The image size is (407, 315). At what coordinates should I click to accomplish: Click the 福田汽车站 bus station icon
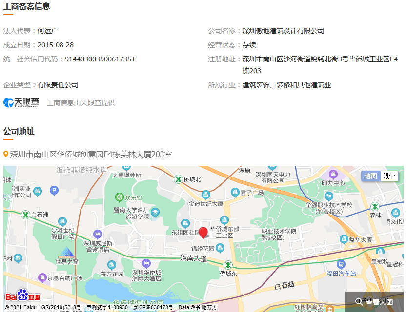pyautogui.click(x=341, y=265)
